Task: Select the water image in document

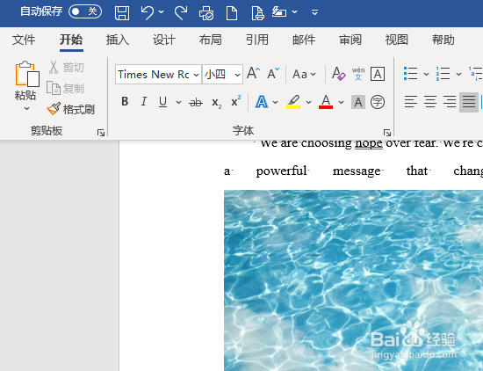Action: coord(353,280)
